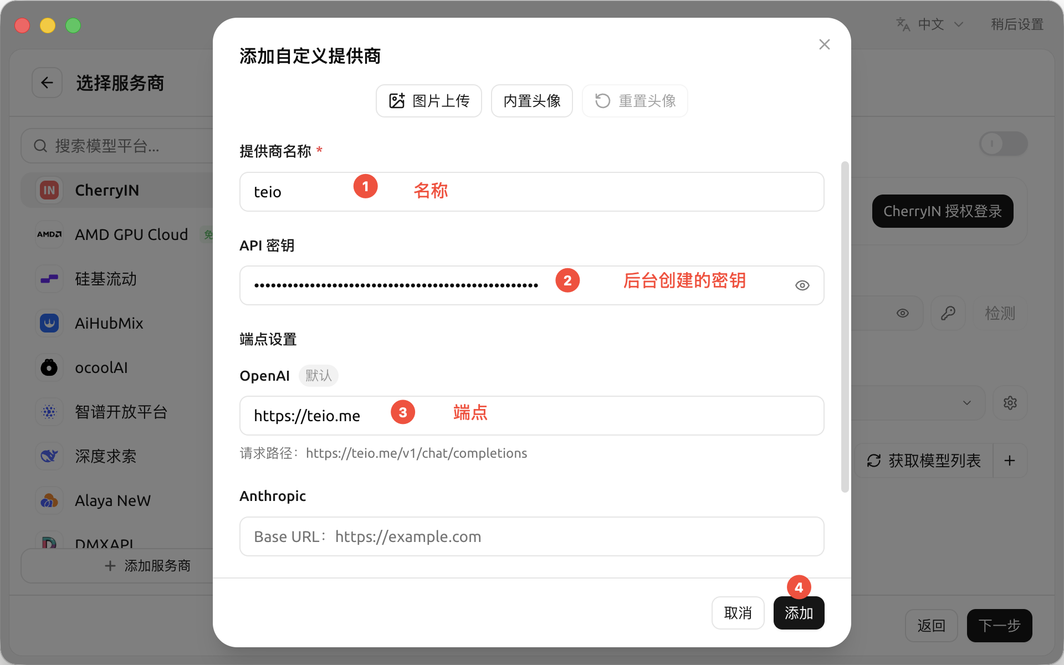
Task: Toggle key visibility eye in background panel
Action: point(903,313)
